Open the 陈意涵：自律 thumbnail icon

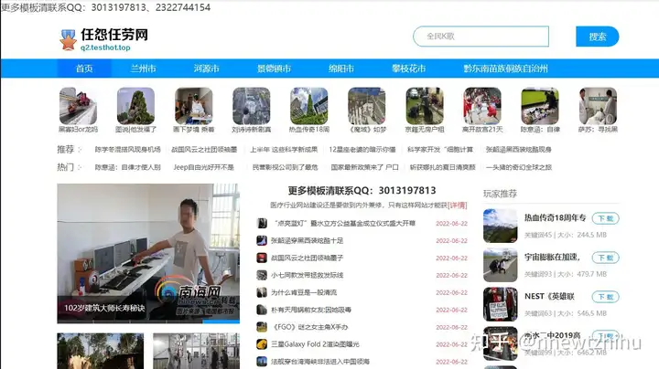tap(540, 106)
